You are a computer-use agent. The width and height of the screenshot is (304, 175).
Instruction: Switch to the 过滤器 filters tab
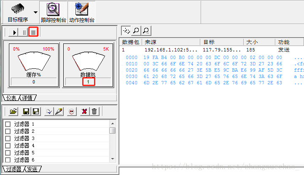pyautogui.click(x=13, y=169)
